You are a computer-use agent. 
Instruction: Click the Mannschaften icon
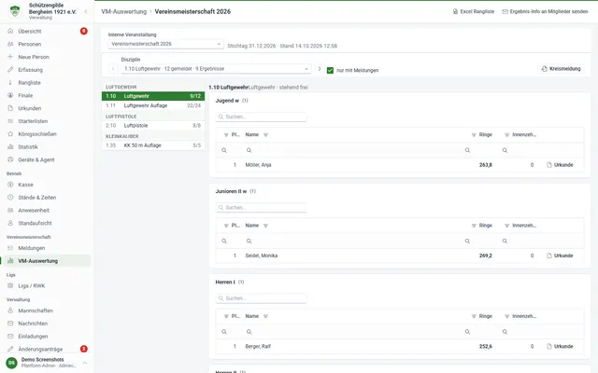10,311
